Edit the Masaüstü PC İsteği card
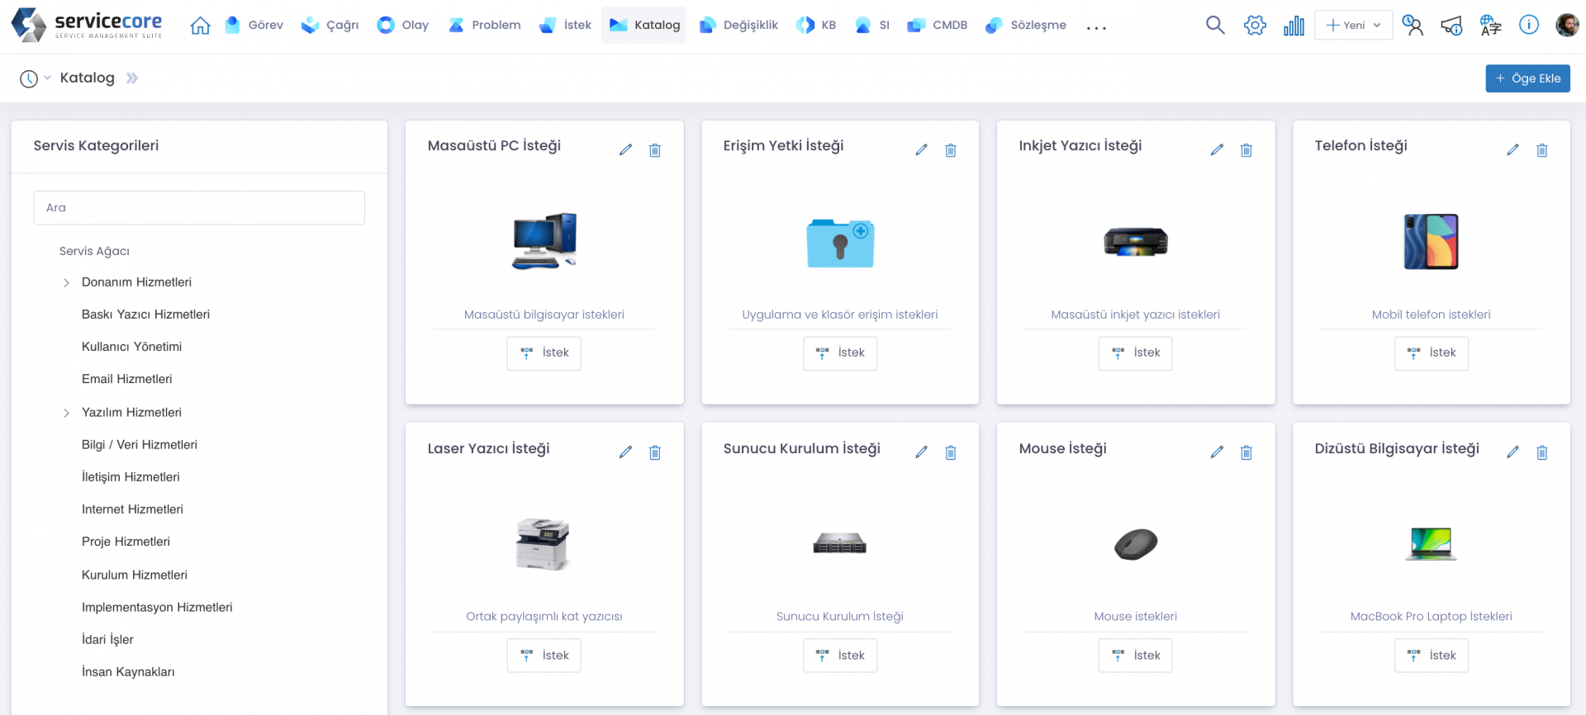 625,149
